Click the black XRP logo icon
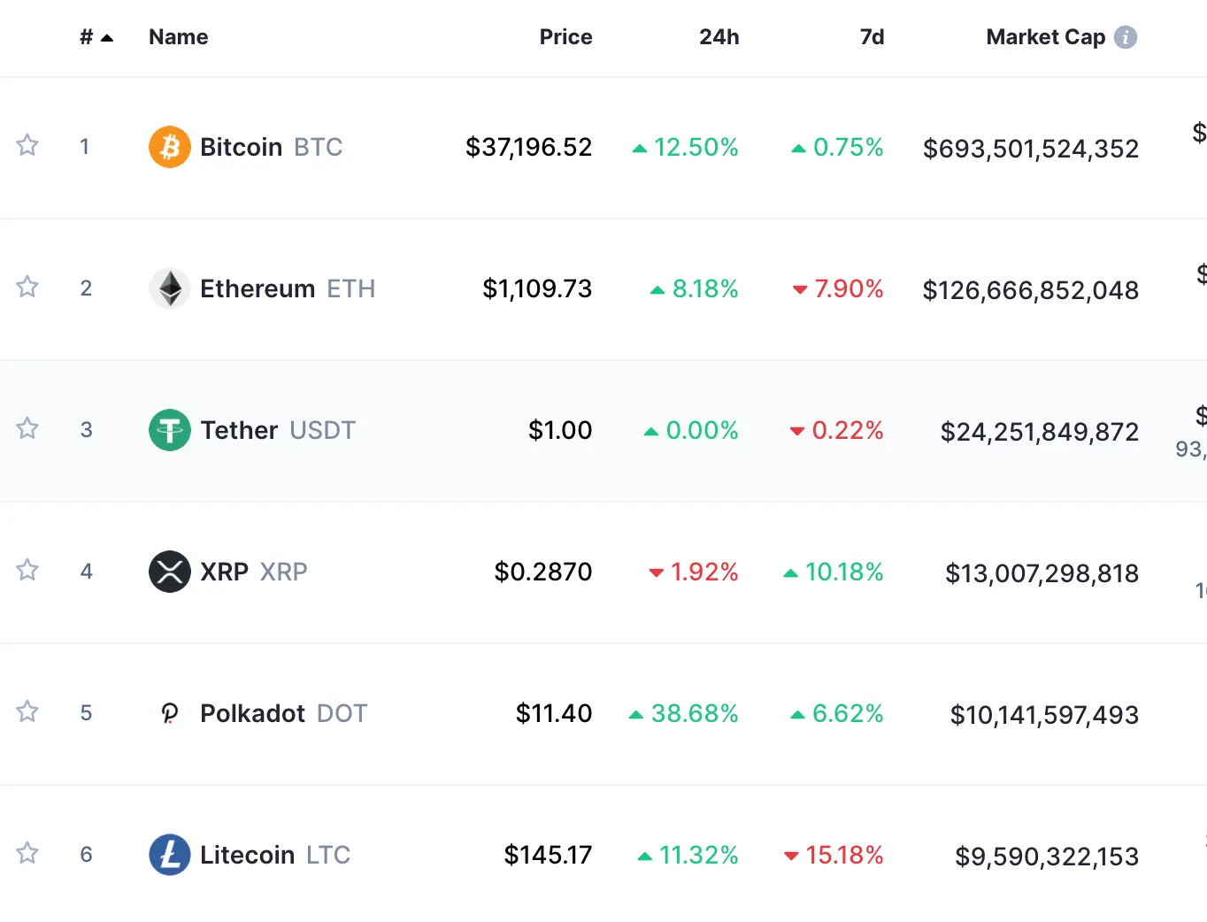This screenshot has width=1207, height=922. tap(170, 572)
